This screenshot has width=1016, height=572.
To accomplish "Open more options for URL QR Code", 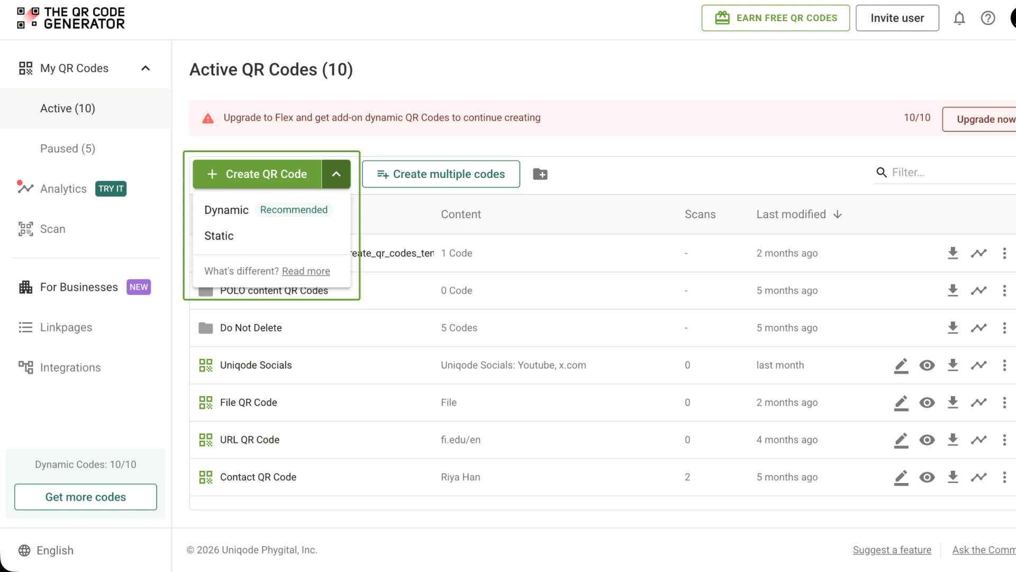I will point(1004,440).
